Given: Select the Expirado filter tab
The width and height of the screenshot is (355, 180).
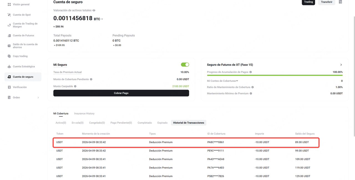Looking at the screenshot, I should click(x=163, y=123).
